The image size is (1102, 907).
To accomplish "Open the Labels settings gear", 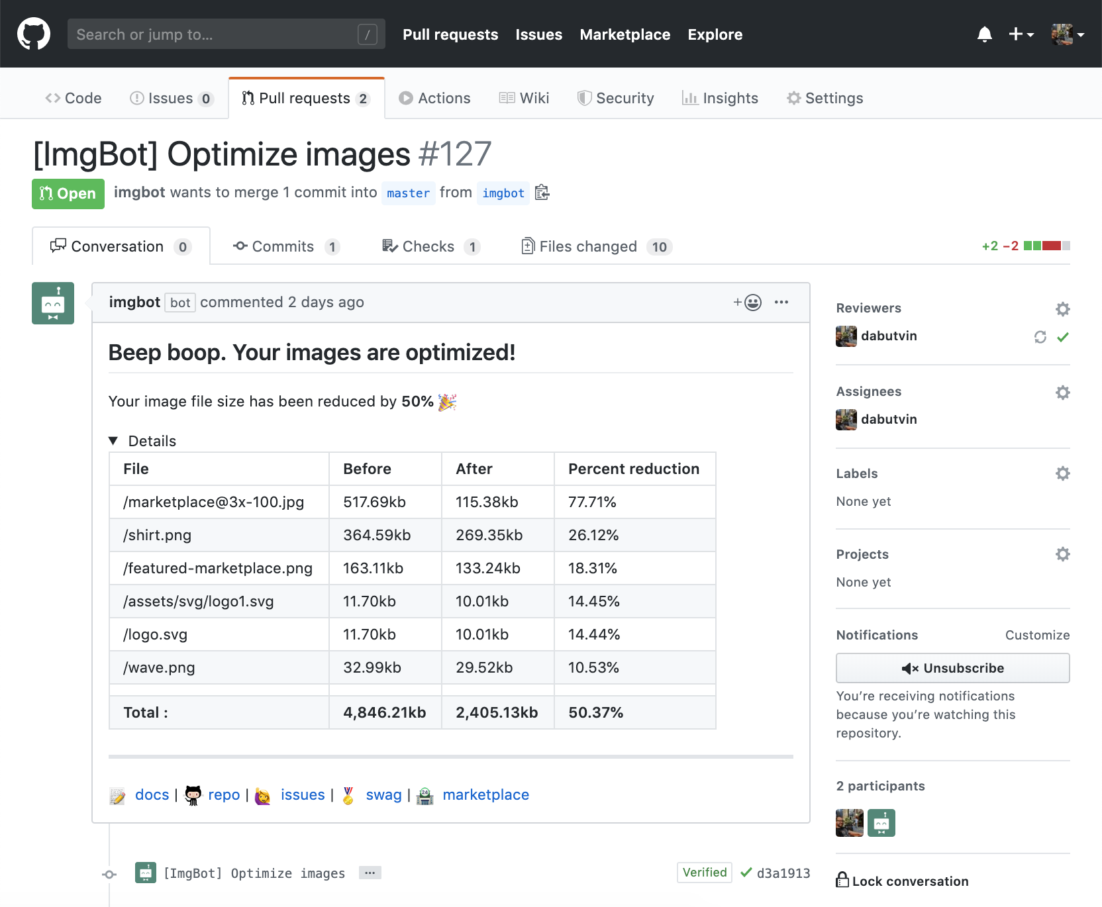I will coord(1062,473).
